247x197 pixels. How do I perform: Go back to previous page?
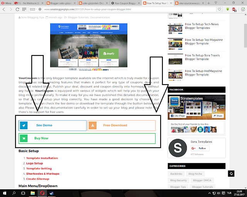[x=4, y=9]
